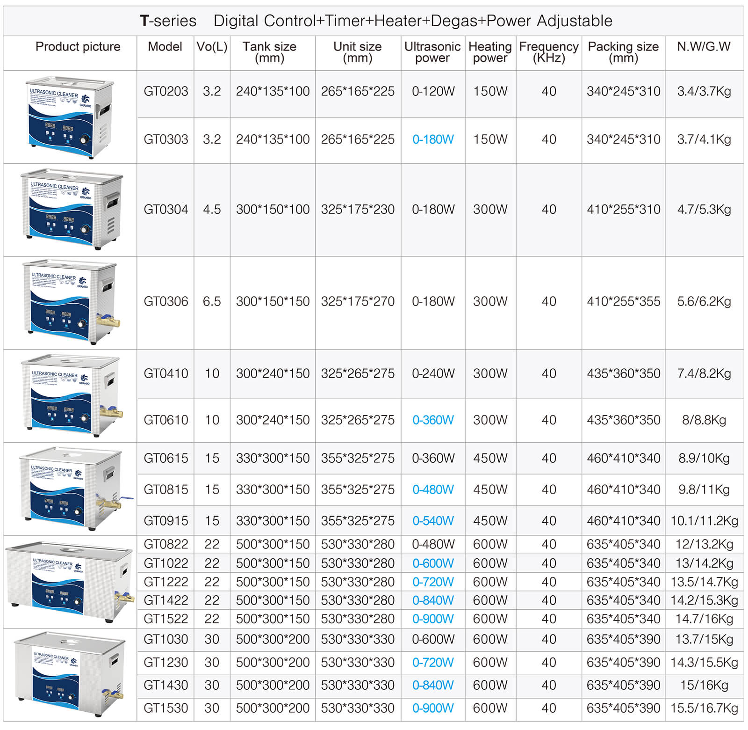Click the T-series title heading
The height and width of the screenshot is (730, 748).
pyautogui.click(x=375, y=21)
